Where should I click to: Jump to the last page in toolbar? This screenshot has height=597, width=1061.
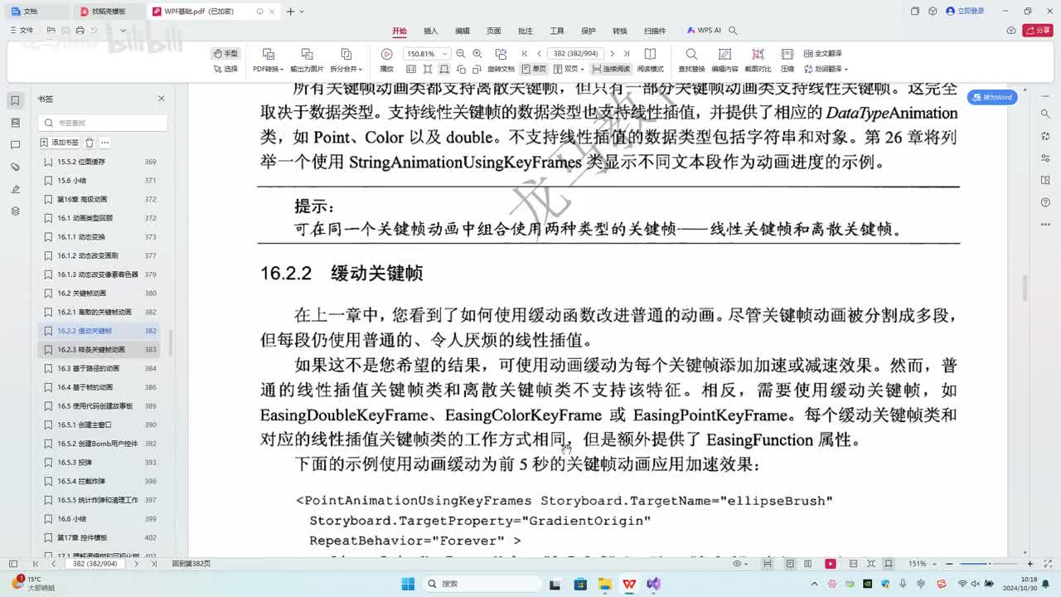[x=626, y=53]
